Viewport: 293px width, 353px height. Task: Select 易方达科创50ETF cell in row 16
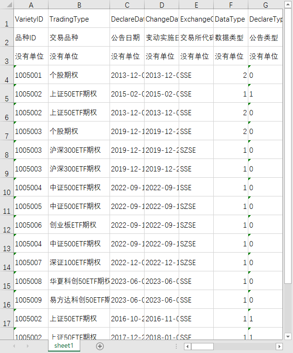(x=79, y=299)
